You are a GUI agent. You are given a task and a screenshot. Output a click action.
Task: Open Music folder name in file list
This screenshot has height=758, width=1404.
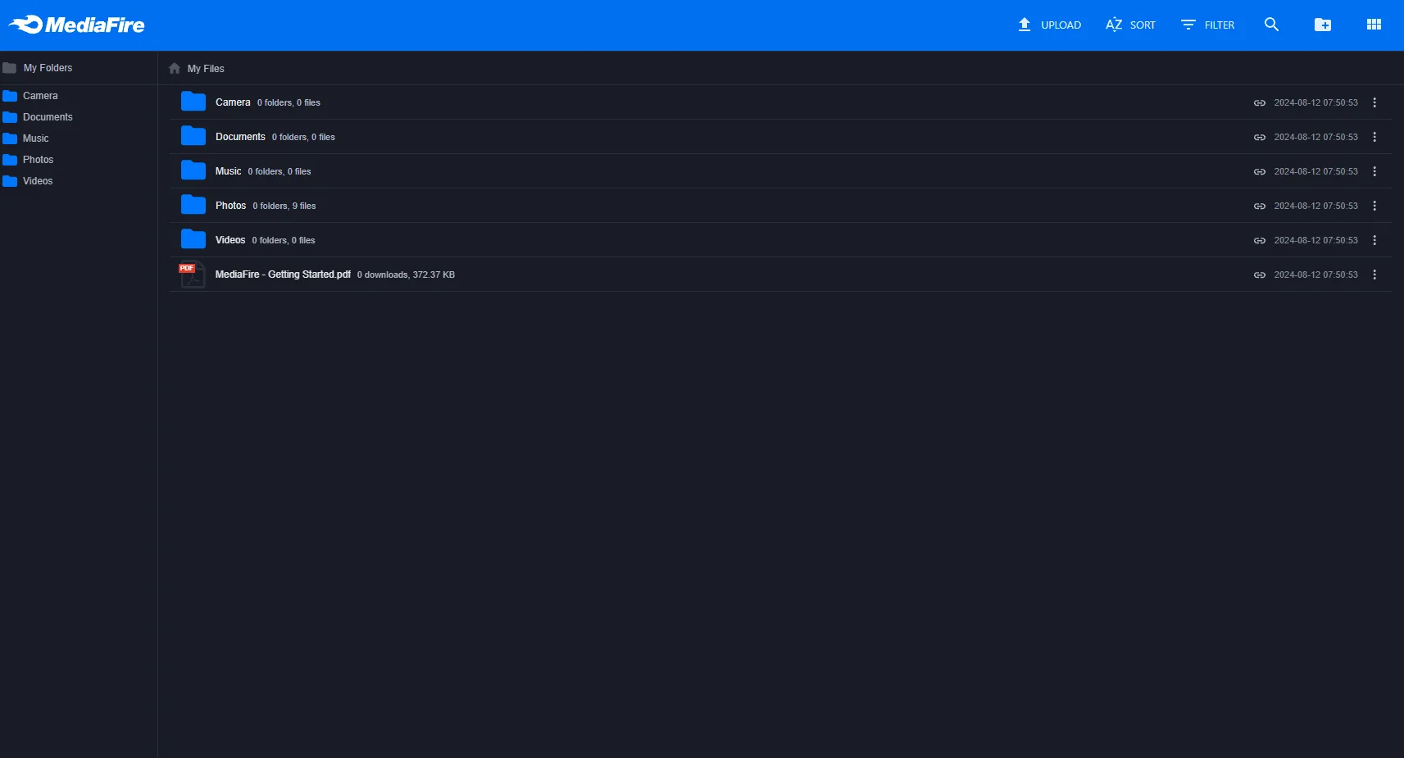228,171
